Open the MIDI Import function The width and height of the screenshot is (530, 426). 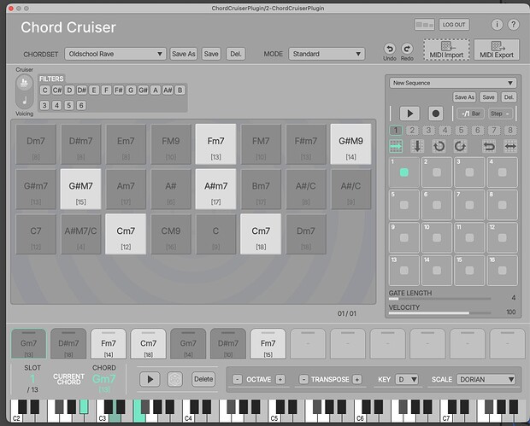tap(446, 50)
